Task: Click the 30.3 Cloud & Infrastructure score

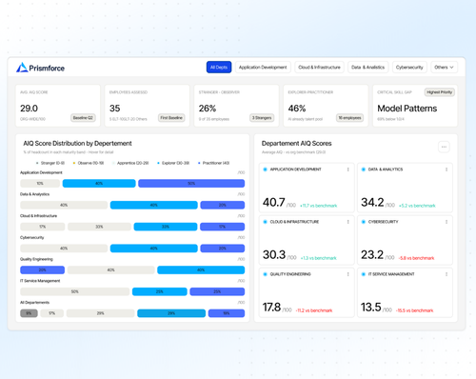Action: click(x=274, y=254)
